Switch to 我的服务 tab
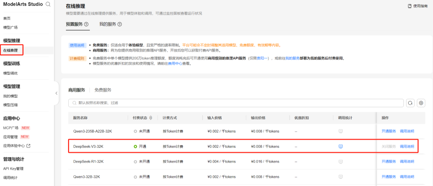This screenshot has height=186, width=433. coord(108,24)
